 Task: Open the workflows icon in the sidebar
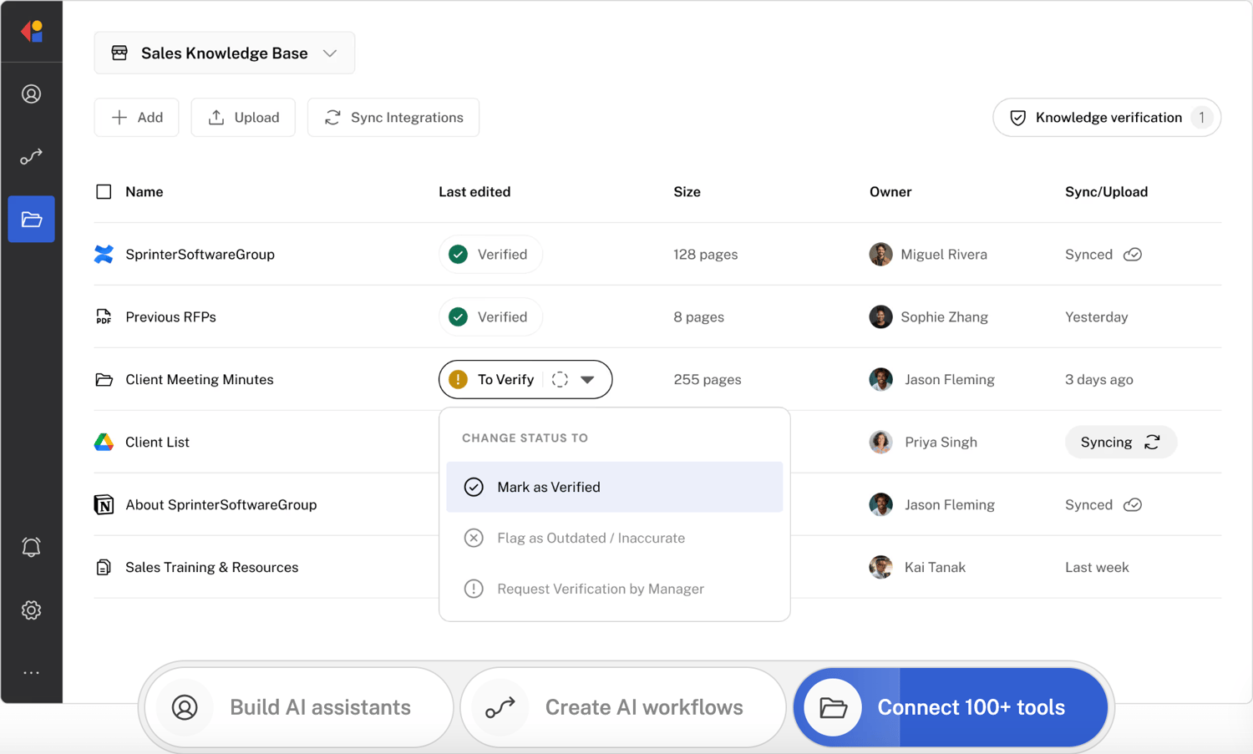(x=31, y=157)
